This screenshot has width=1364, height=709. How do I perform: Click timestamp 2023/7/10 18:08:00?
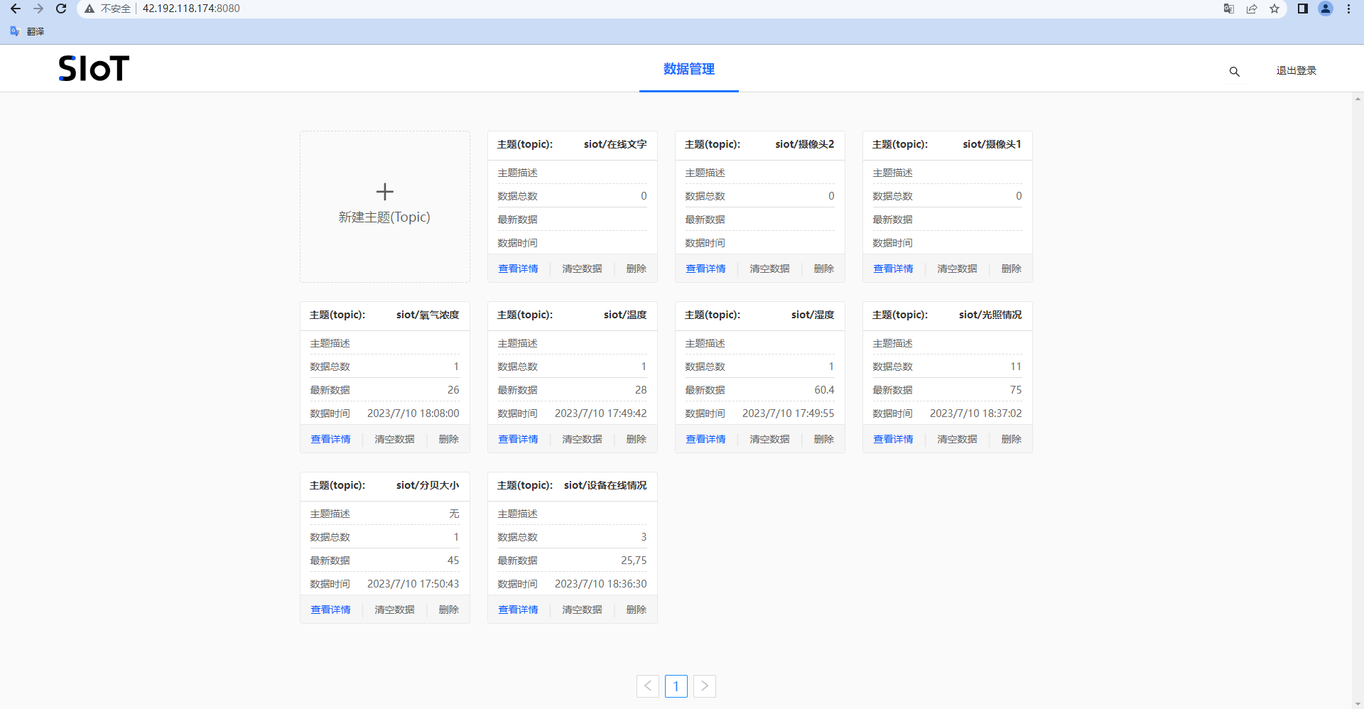click(413, 413)
